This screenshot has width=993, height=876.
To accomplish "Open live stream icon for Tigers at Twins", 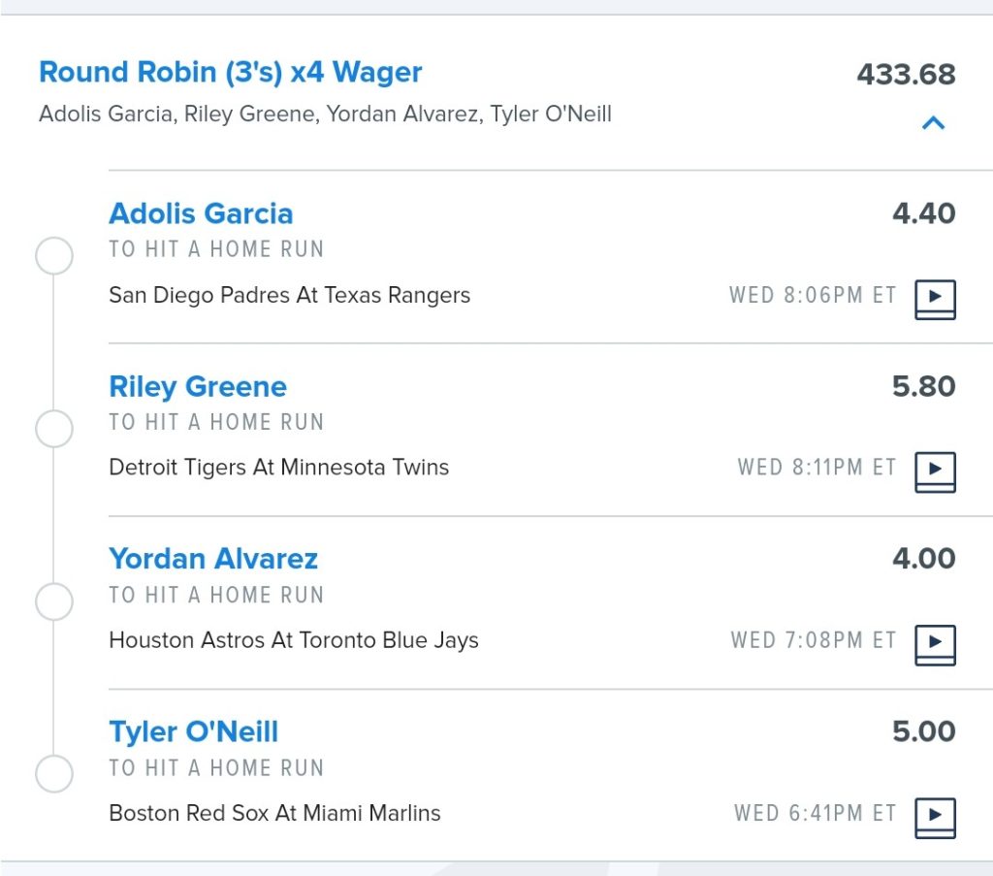I will point(935,471).
